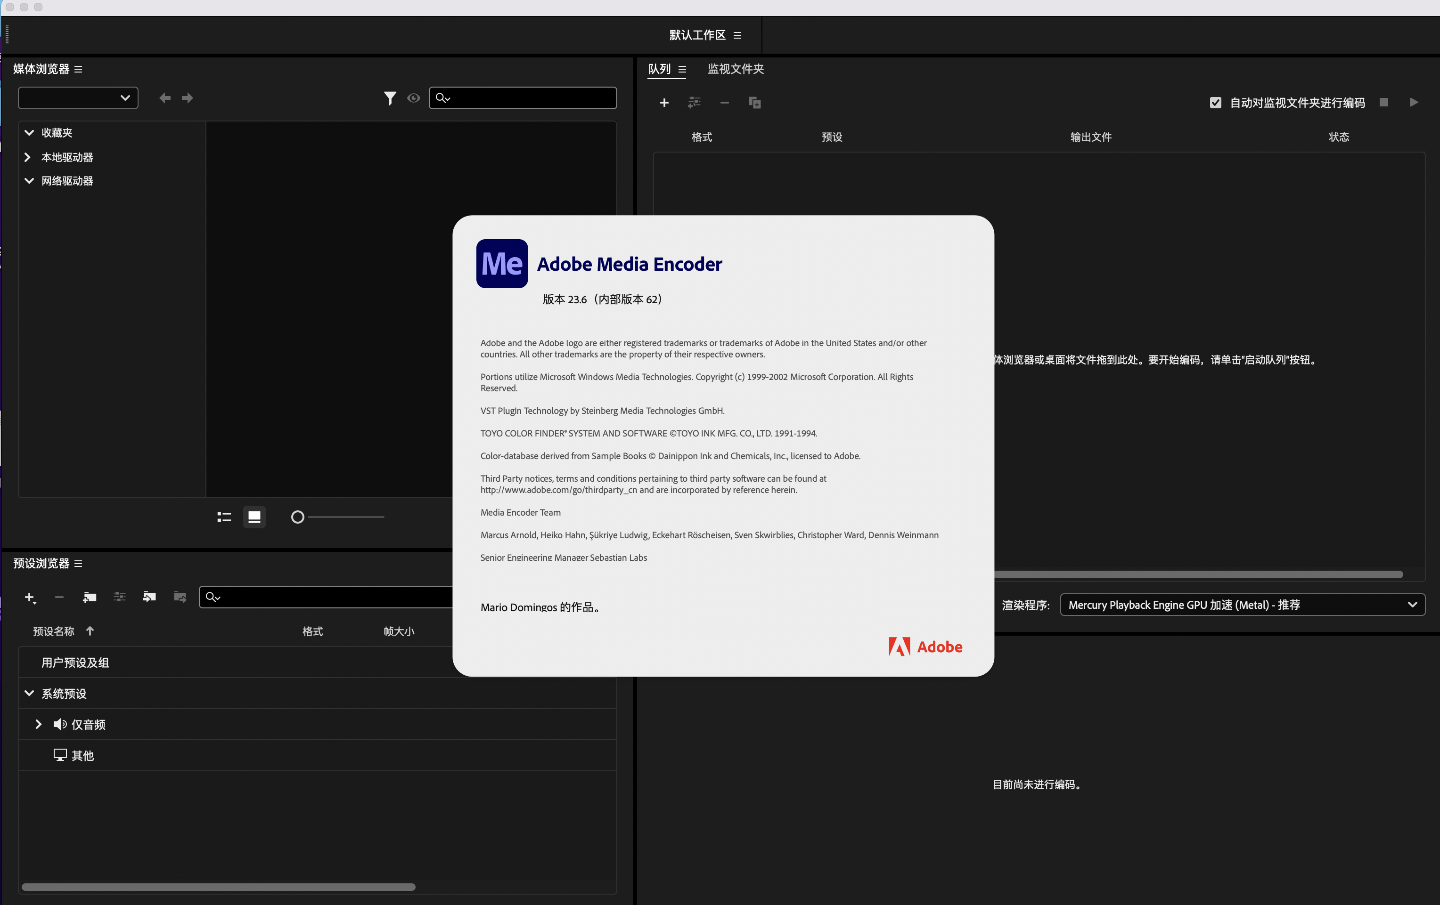Screen dimensions: 1440x905
Task: Click the add source plus icon in queue
Action: [664, 103]
